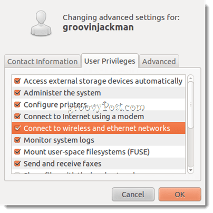Uncheck Access external storage devices automatically
This screenshot has height=213, width=213.
click(x=17, y=81)
